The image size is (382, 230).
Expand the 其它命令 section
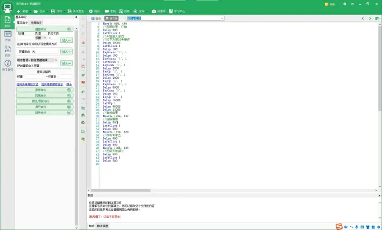(x=45, y=107)
